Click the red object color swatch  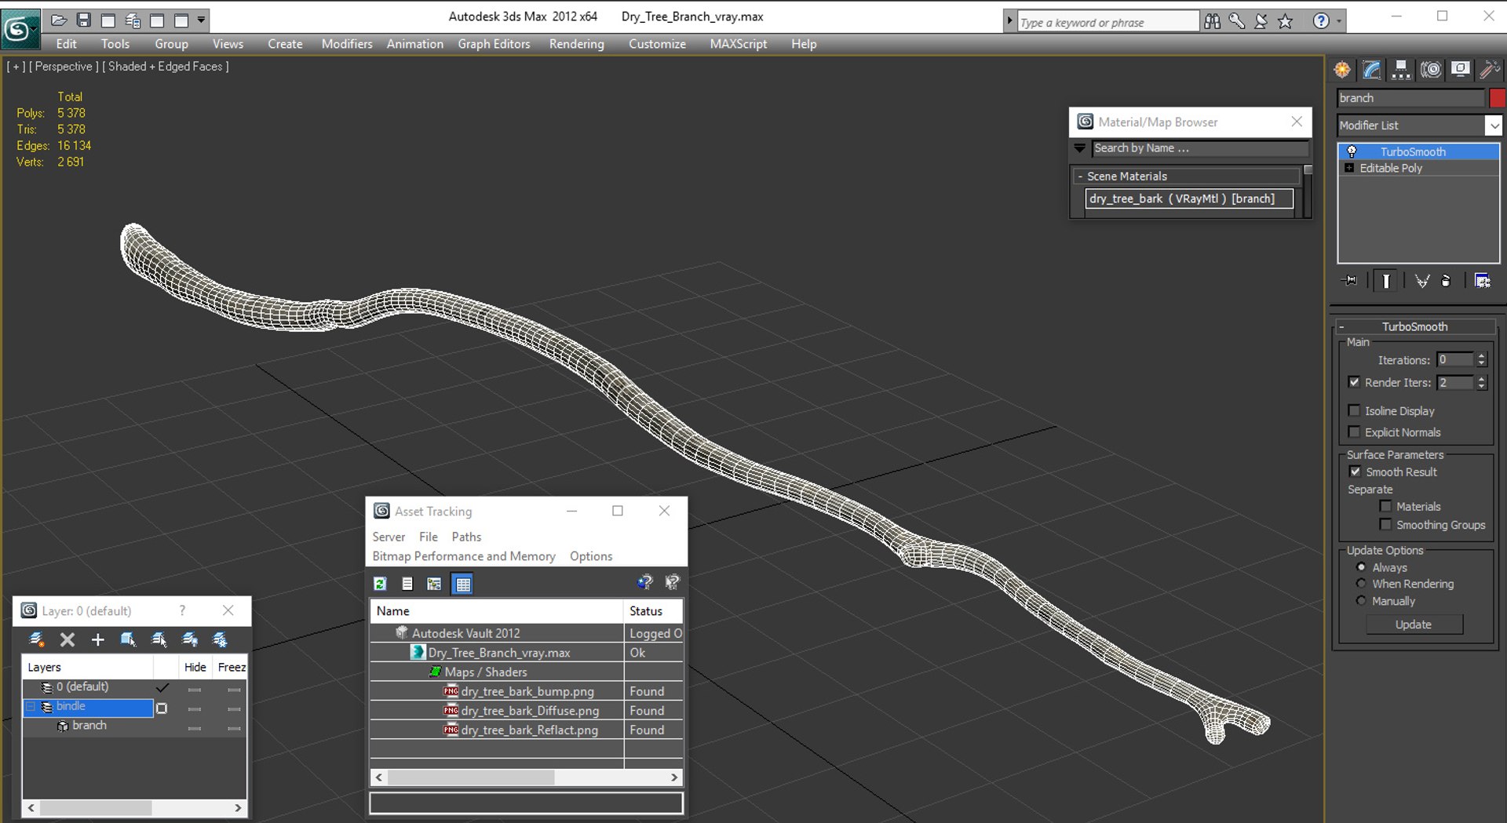click(1498, 98)
